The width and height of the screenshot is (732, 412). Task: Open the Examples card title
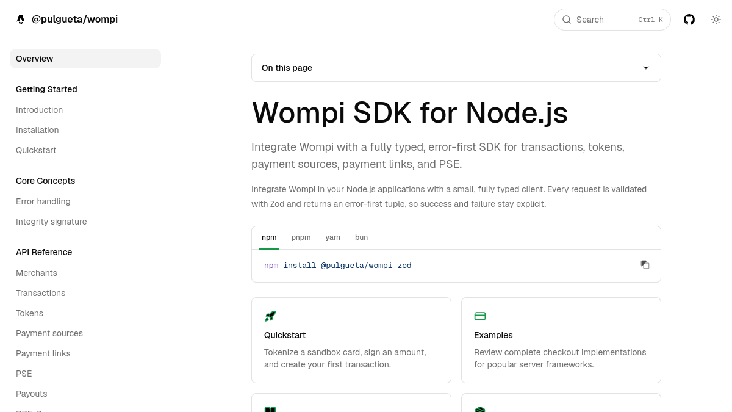click(x=493, y=335)
